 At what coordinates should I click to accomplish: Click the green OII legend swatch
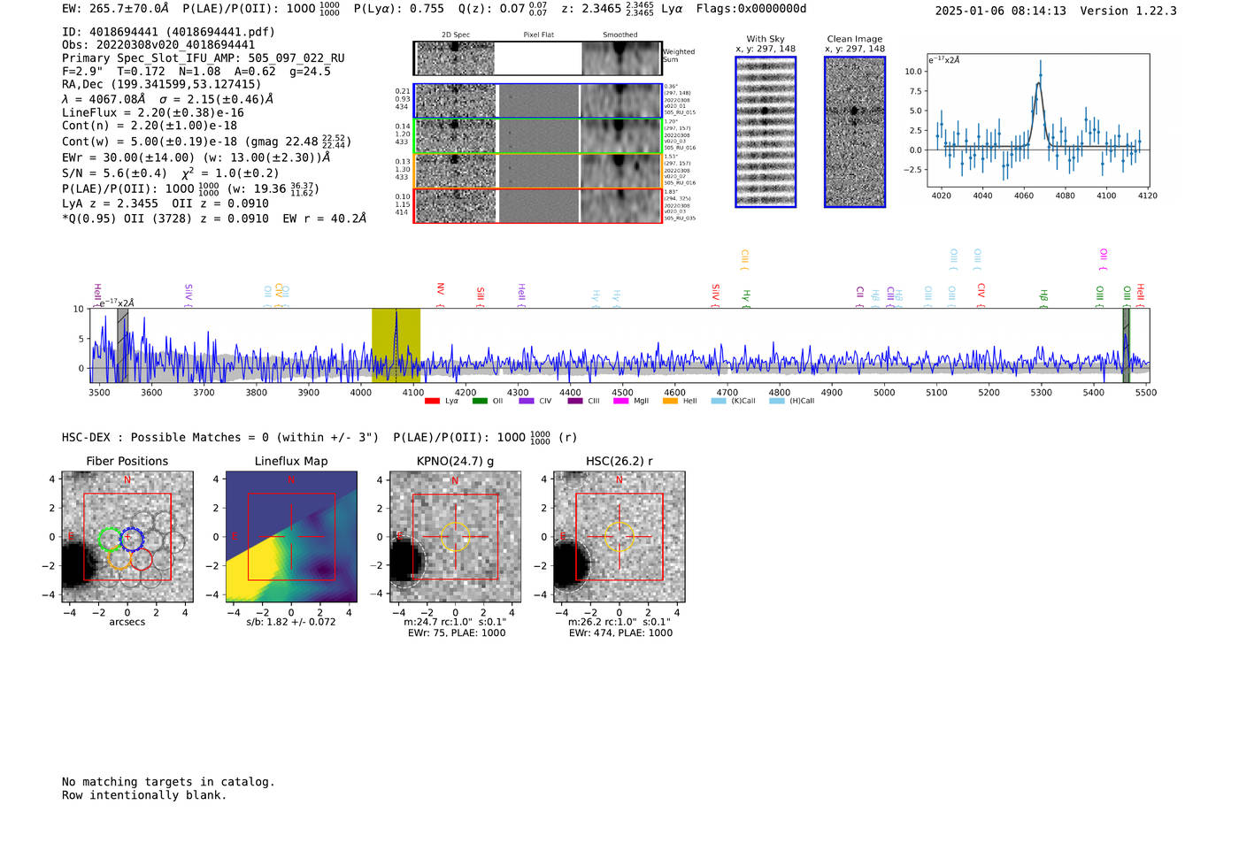[x=480, y=401]
